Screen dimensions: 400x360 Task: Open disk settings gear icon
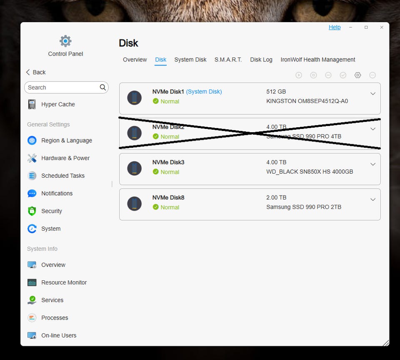coord(357,75)
